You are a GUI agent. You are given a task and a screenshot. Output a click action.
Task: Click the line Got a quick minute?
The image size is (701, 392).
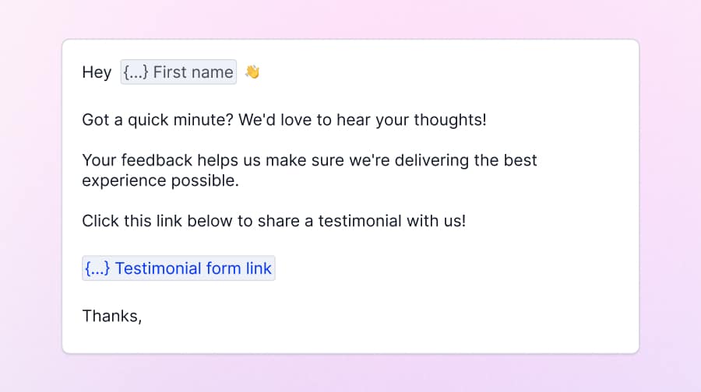157,120
